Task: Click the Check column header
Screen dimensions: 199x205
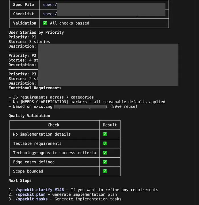Action: pyautogui.click(x=53, y=125)
